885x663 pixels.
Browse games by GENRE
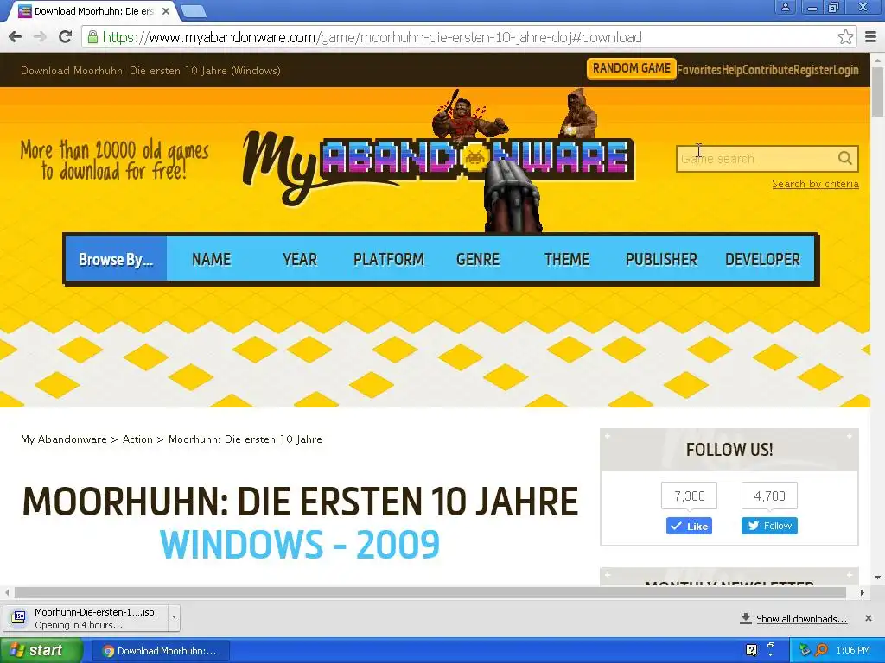477,259
